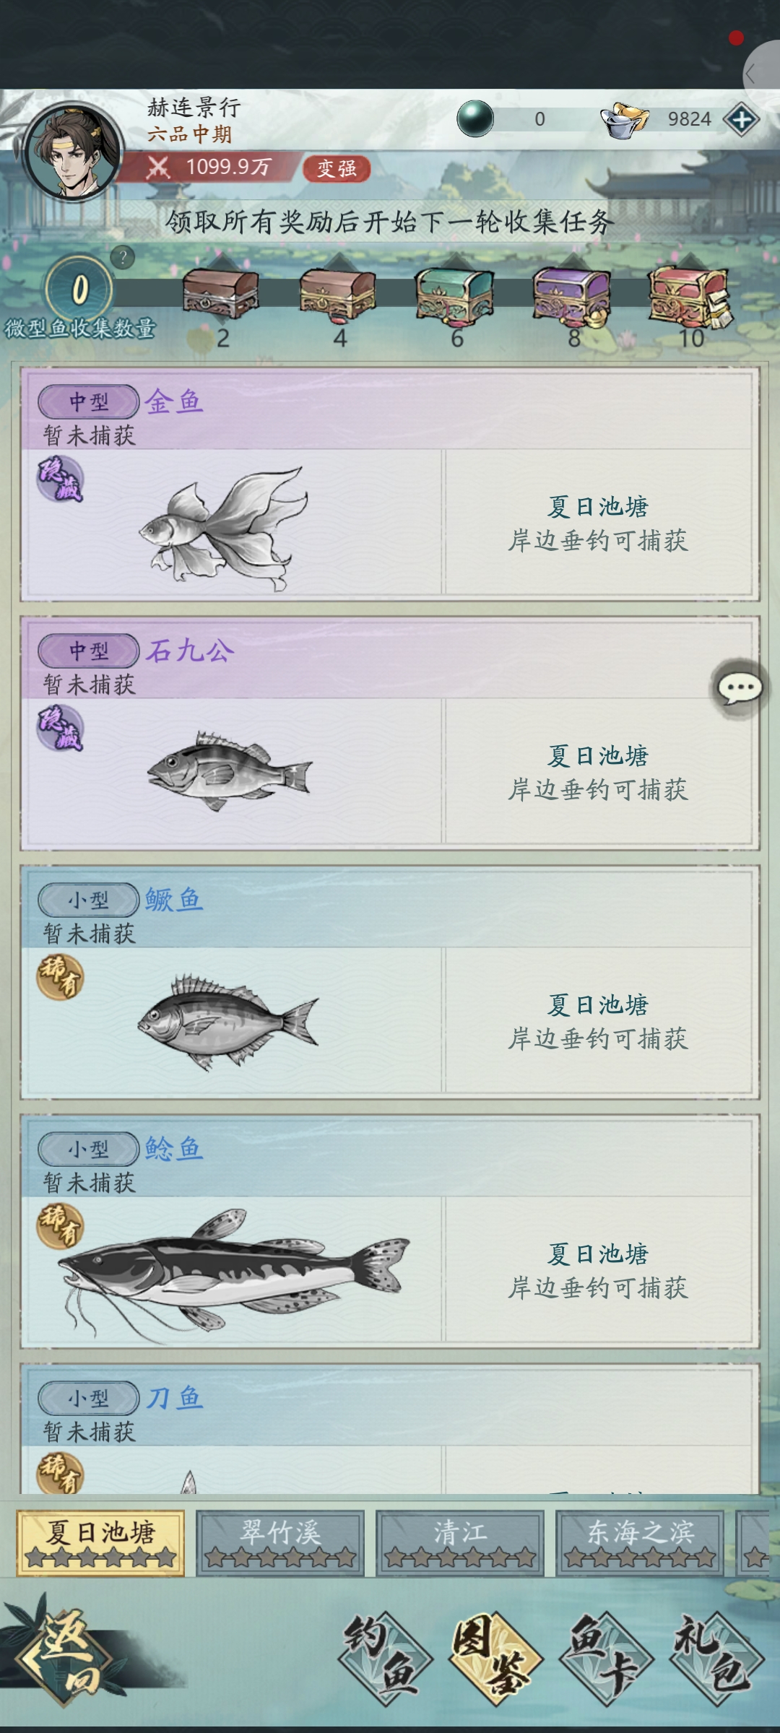Switch to the 清江 location tab

pyautogui.click(x=460, y=1543)
